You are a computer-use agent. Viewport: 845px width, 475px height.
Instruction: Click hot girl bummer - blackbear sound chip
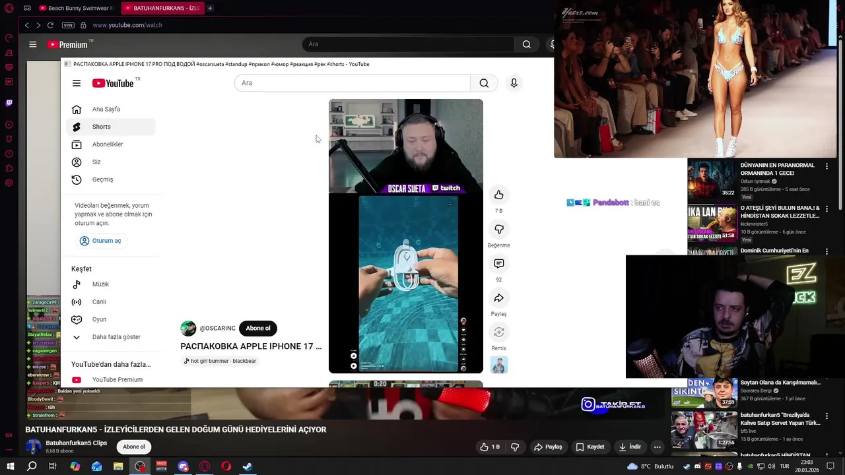(x=220, y=361)
